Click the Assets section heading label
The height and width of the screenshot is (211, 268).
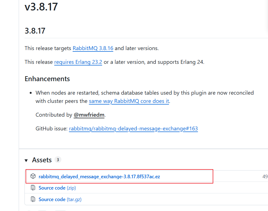click(42, 160)
